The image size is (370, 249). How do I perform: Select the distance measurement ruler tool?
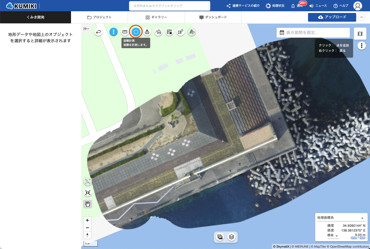point(125,32)
